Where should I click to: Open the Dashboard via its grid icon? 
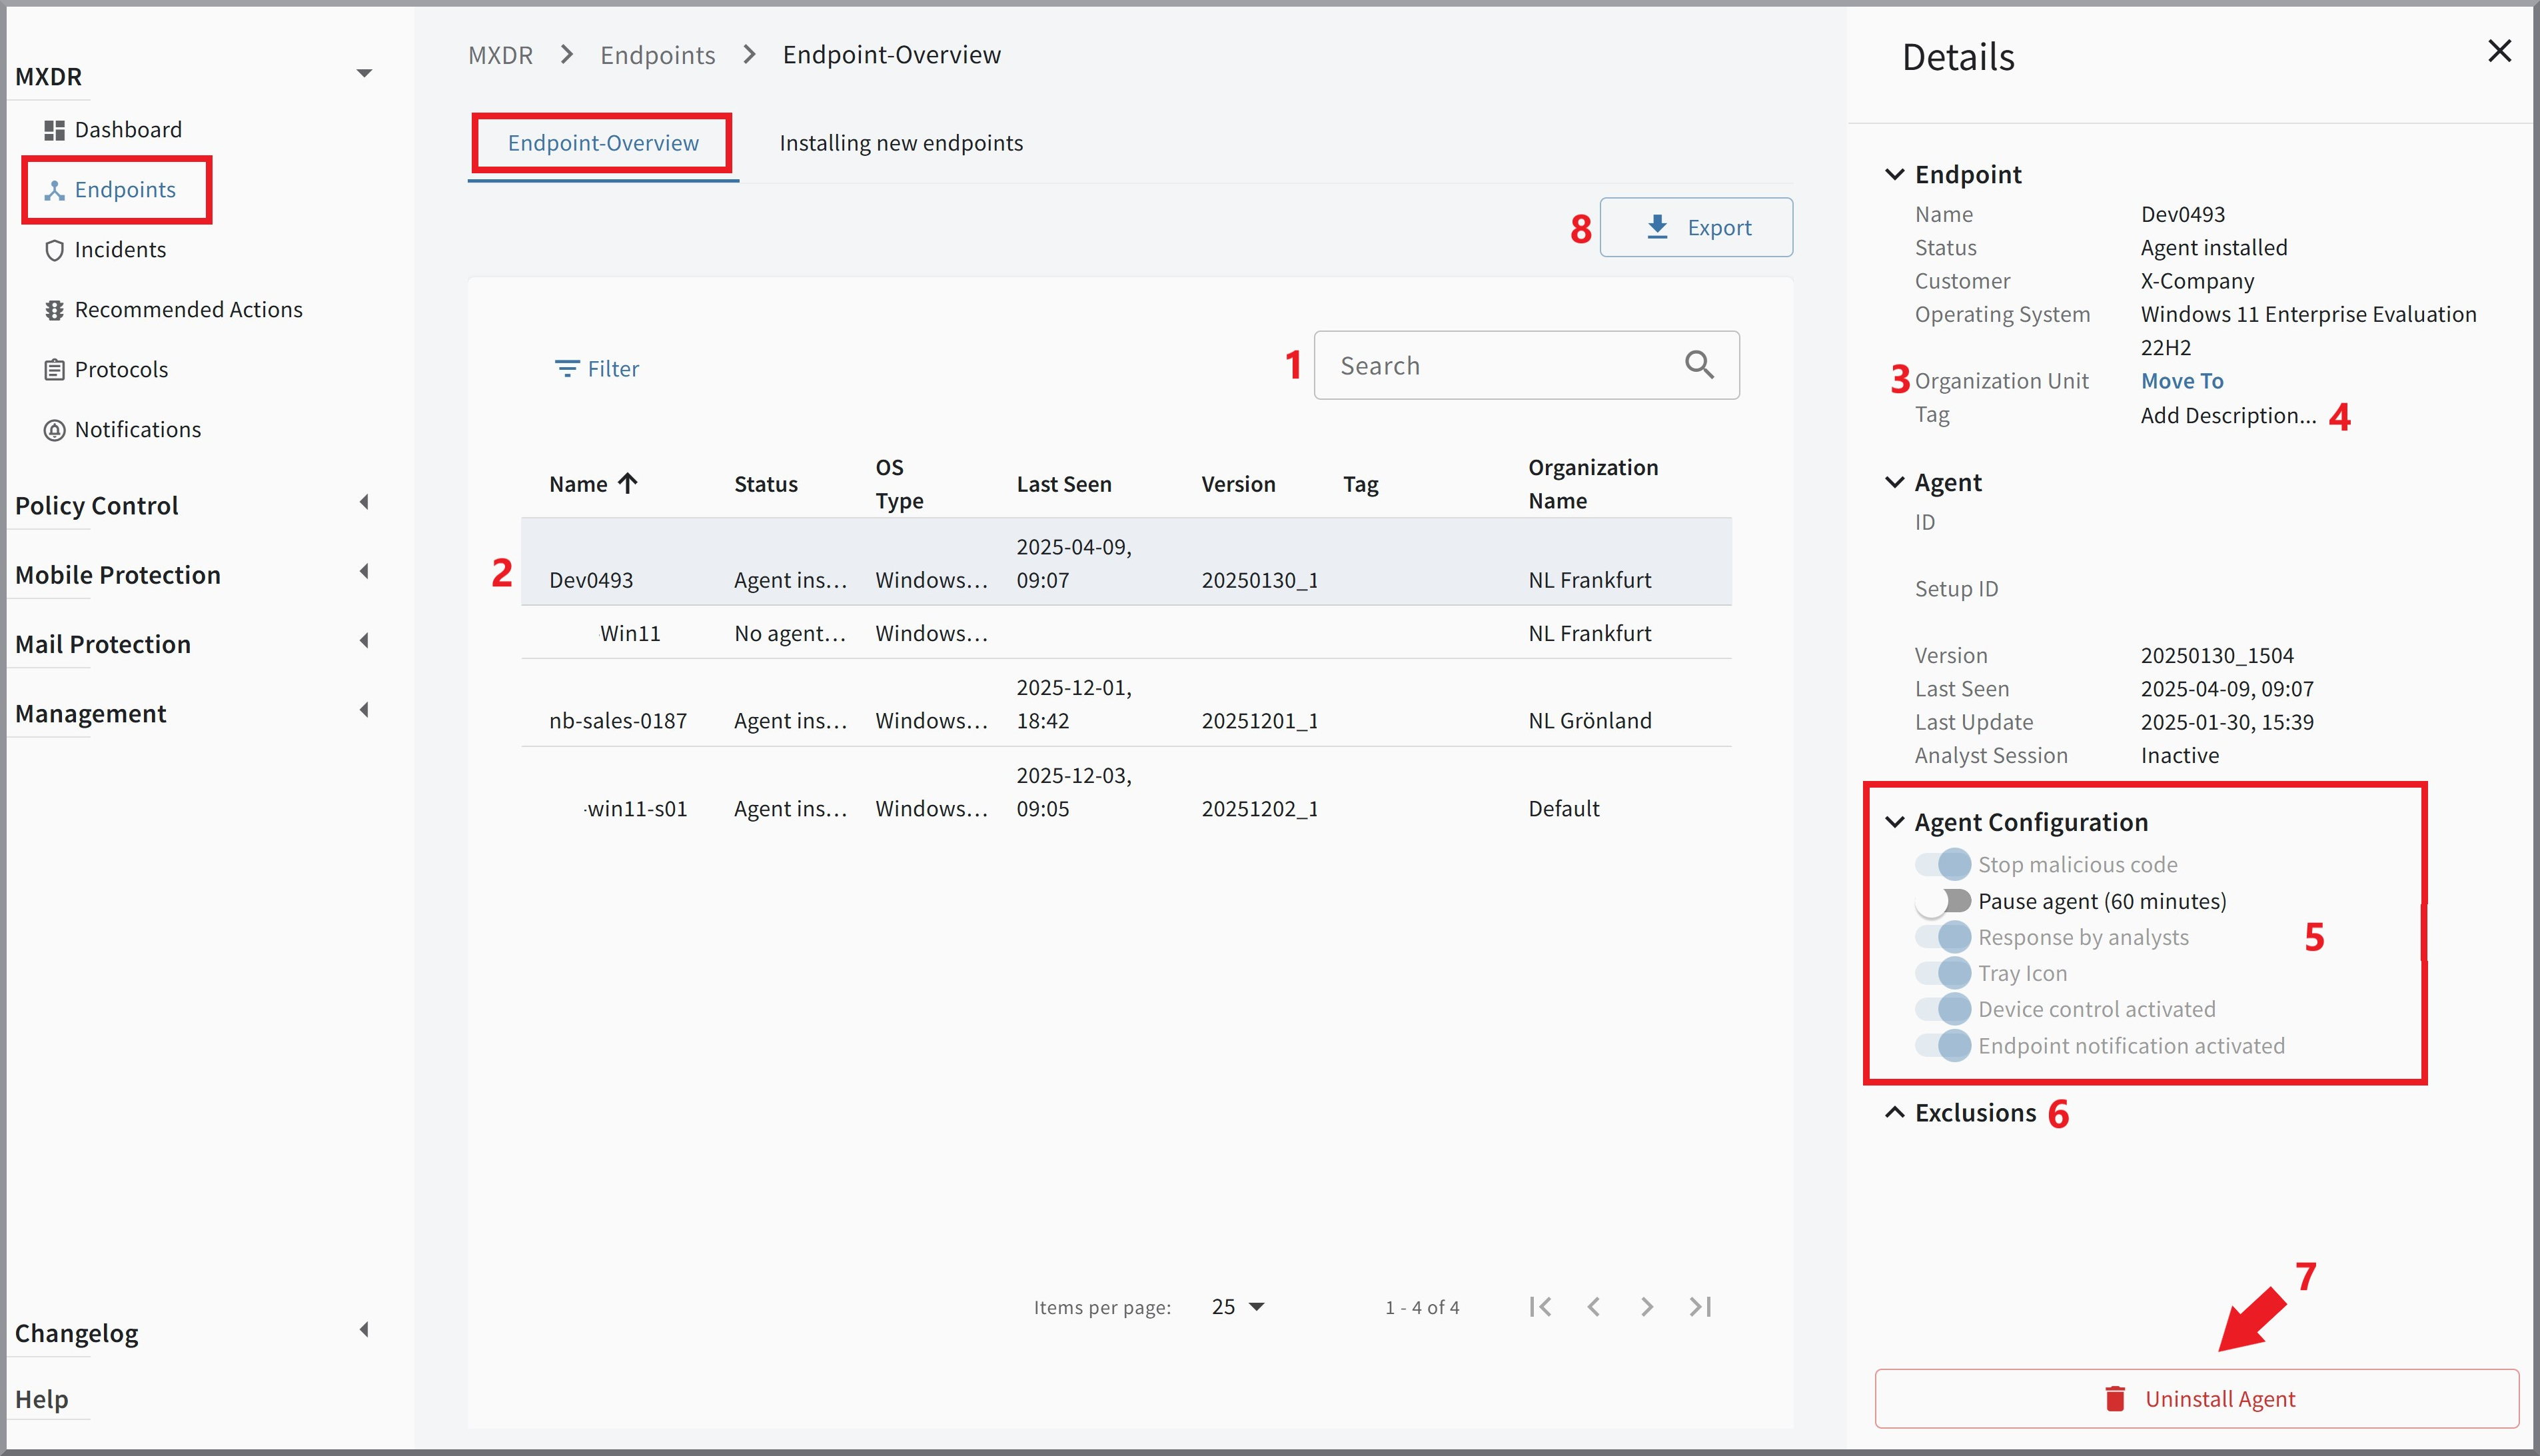pyautogui.click(x=55, y=129)
